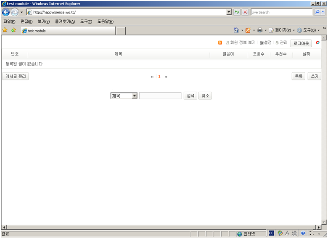Select the test module tab
The width and height of the screenshot is (328, 239).
[x=68, y=31]
